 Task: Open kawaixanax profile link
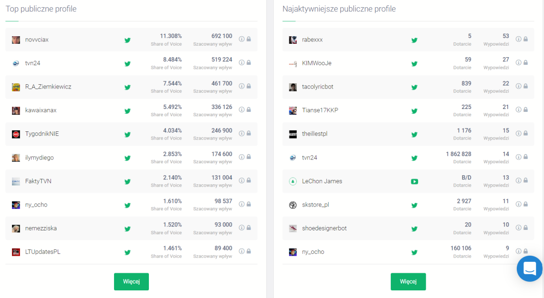pos(41,110)
